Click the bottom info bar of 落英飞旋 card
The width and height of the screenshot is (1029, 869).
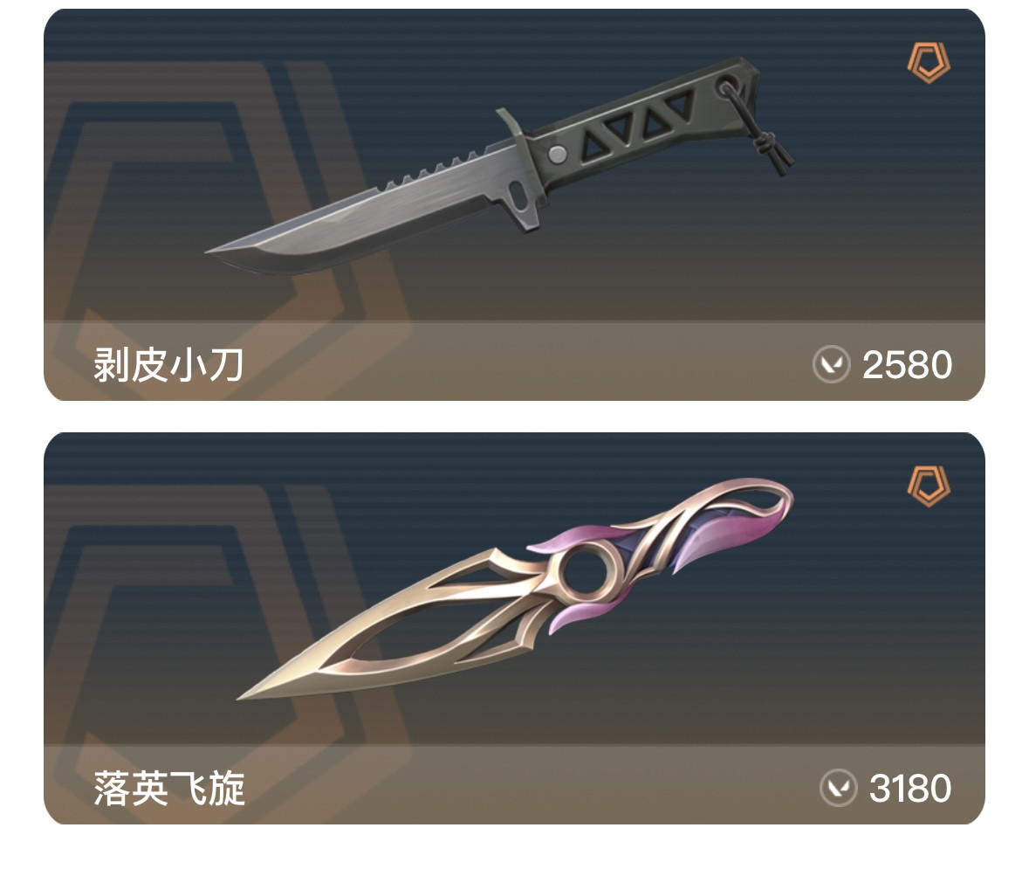click(515, 784)
